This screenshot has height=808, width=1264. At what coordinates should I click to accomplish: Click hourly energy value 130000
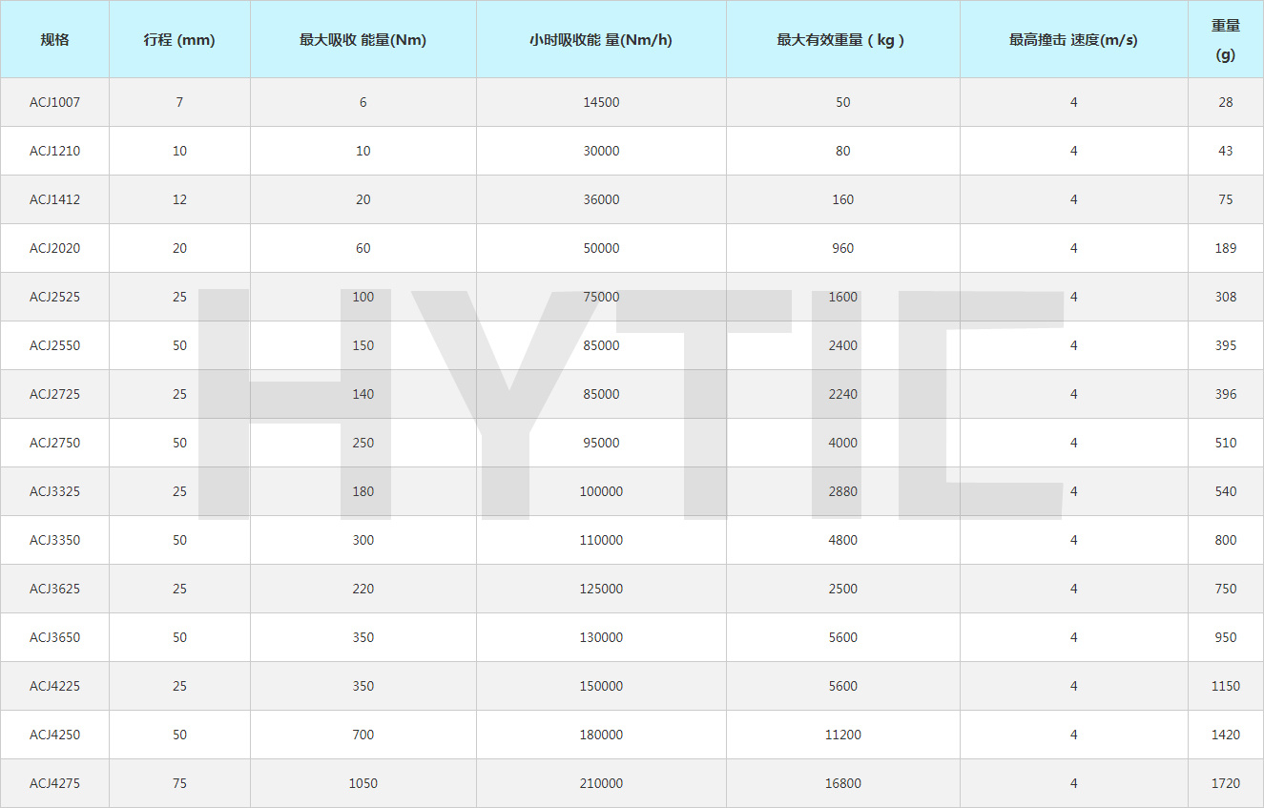click(x=601, y=637)
